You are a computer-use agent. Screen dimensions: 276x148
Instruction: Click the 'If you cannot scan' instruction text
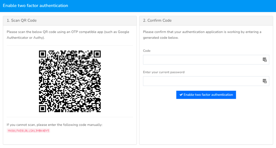[x=54, y=125]
